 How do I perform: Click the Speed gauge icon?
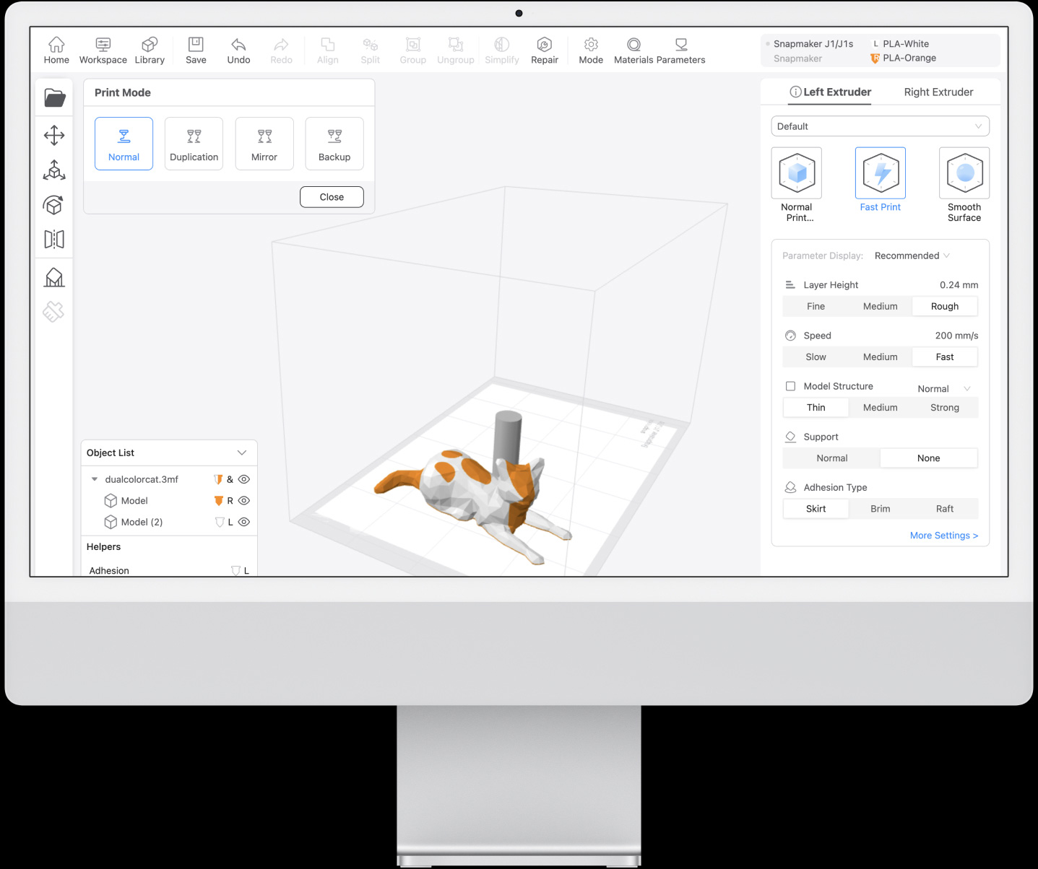790,336
